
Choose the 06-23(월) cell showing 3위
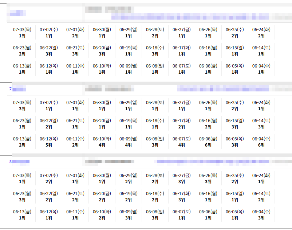point(22,197)
